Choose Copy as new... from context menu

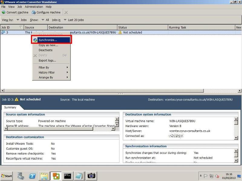tap(51, 45)
